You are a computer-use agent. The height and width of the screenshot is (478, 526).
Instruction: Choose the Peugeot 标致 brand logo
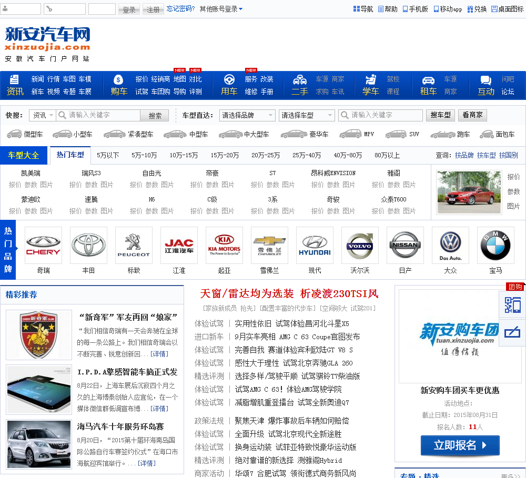pyautogui.click(x=134, y=245)
